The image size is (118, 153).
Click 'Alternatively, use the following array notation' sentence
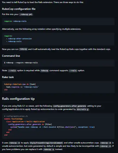point(42,29)
